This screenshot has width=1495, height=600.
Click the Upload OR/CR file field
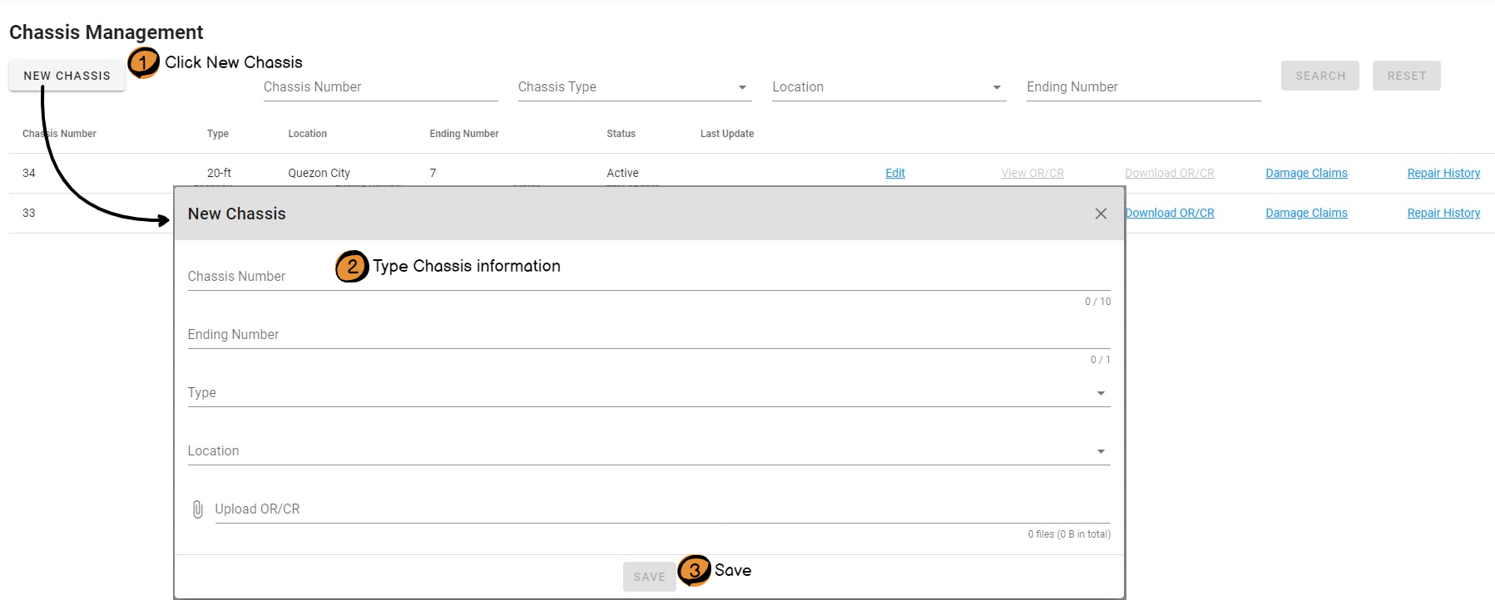(x=661, y=509)
